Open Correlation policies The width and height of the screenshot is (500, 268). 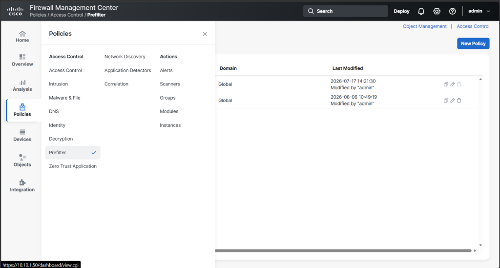pos(116,84)
